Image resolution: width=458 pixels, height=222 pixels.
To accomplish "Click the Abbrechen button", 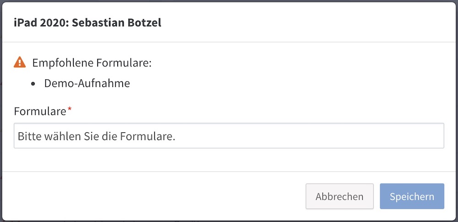I will pos(339,196).
